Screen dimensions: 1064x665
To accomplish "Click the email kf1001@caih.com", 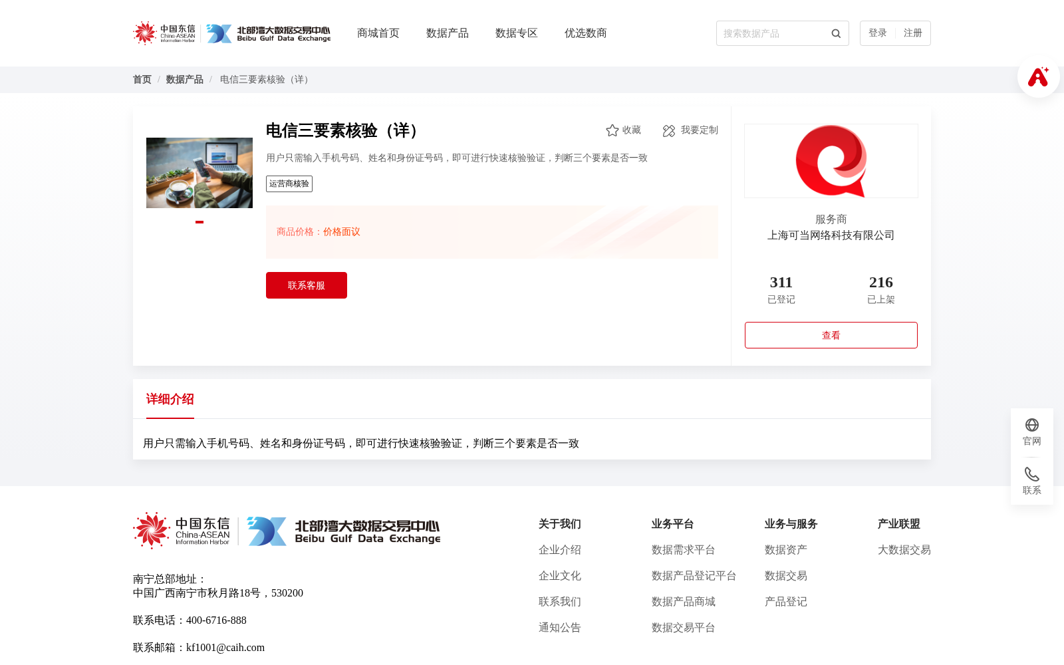I will [x=225, y=648].
